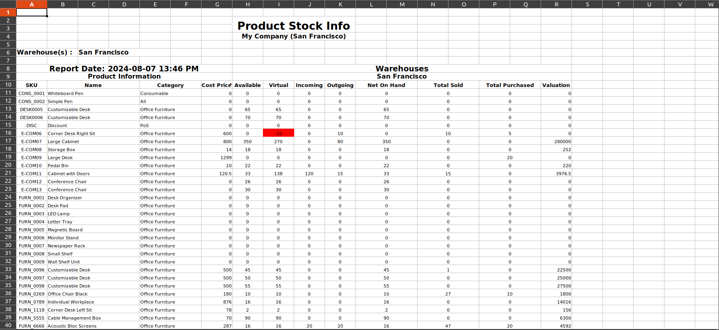Viewport: 719px width, 330px height.
Task: Select the 'Magnetic Board' name cell
Action: (93, 229)
